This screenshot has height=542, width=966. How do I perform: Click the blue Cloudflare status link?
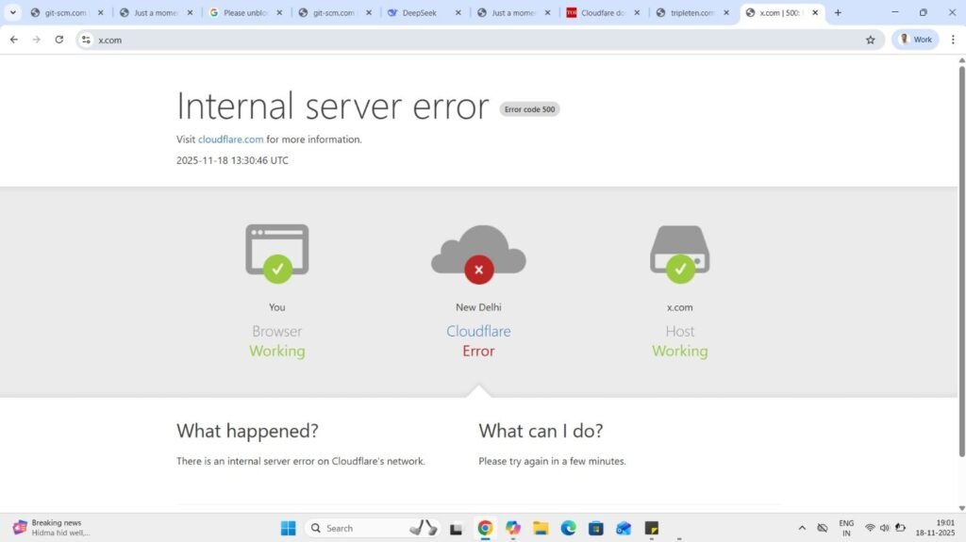pyautogui.click(x=478, y=331)
